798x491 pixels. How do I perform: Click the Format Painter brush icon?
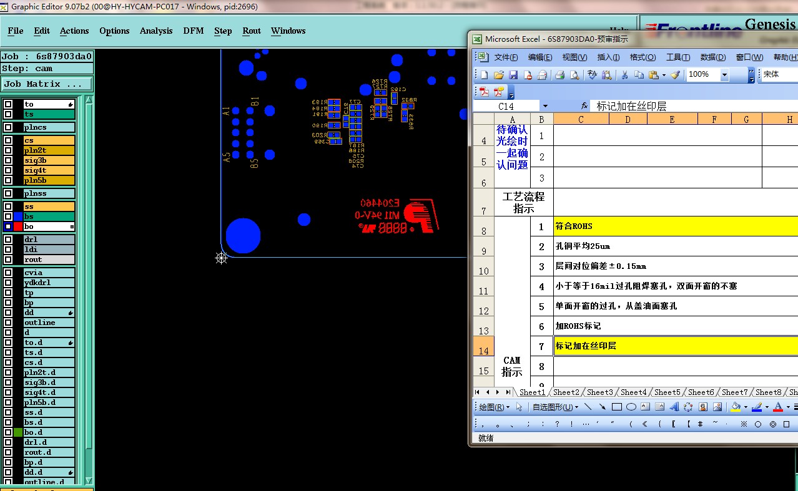click(675, 75)
